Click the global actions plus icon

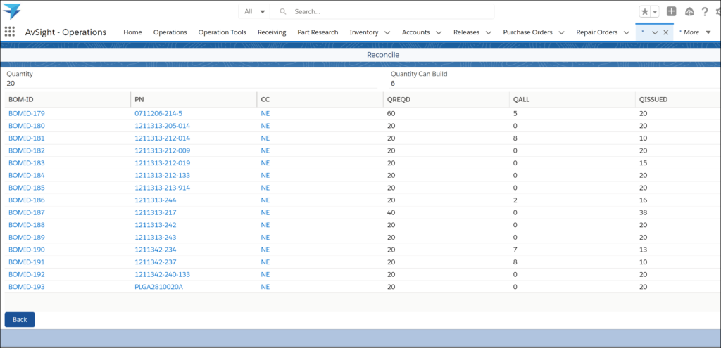pos(671,11)
